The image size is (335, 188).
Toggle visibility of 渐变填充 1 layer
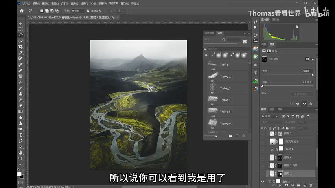(x=263, y=141)
